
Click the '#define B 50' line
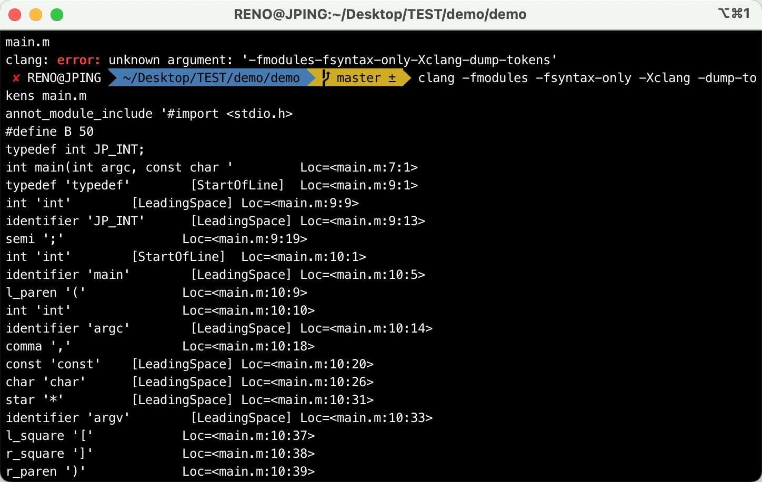(49, 132)
